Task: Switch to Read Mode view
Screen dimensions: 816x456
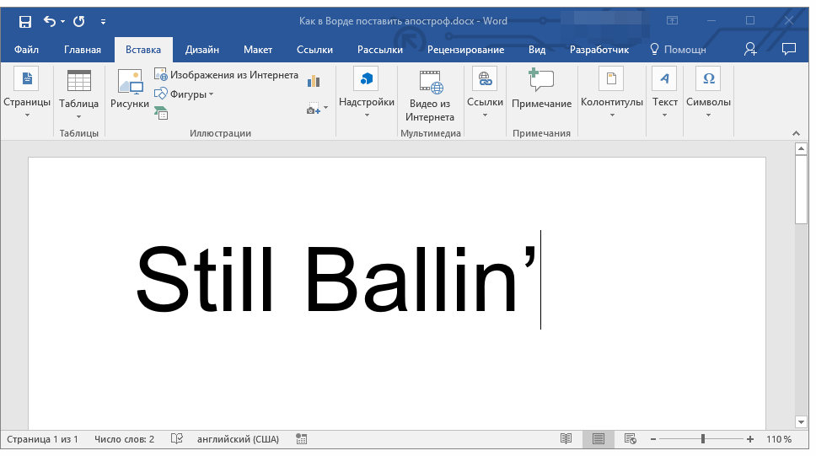Action: (x=566, y=439)
